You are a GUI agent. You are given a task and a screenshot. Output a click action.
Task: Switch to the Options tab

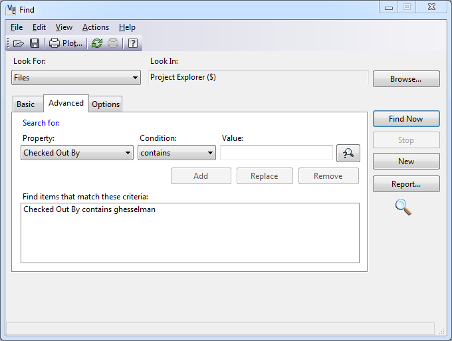click(106, 104)
